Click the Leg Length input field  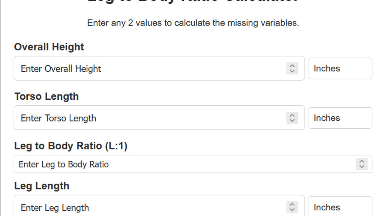[150, 207]
